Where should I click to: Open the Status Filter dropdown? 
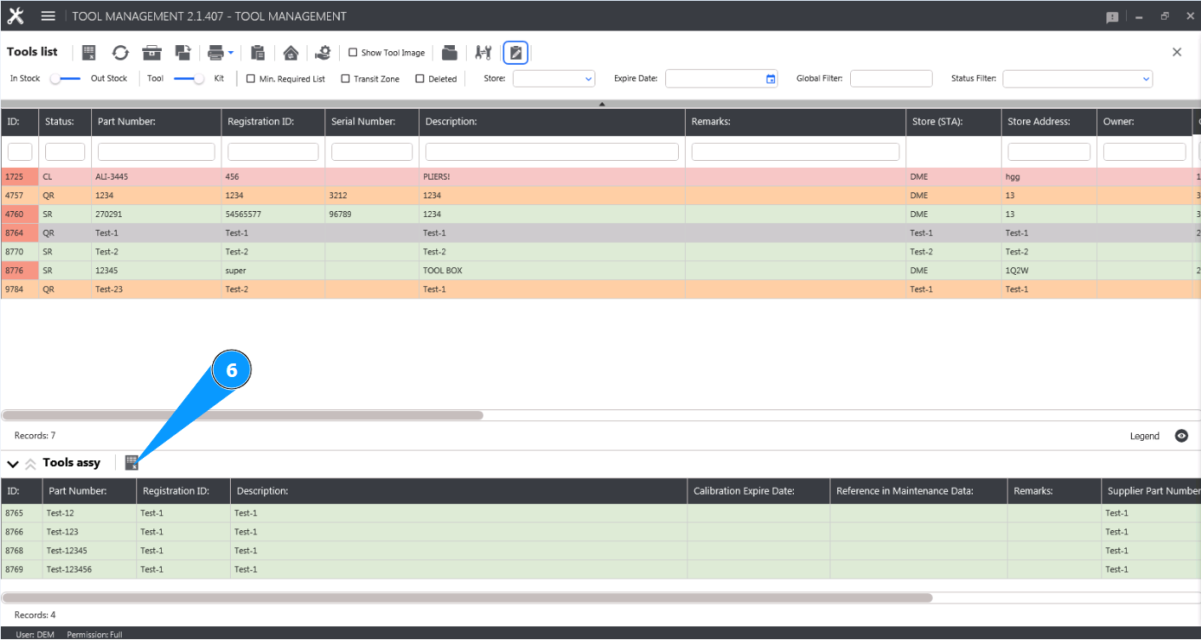click(x=1077, y=78)
